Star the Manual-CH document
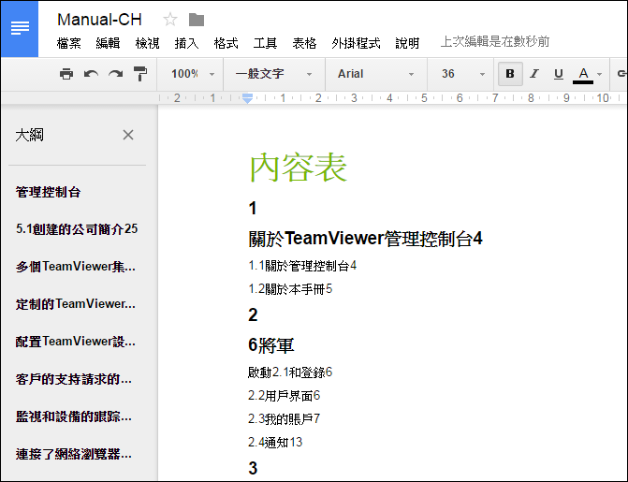The width and height of the screenshot is (628, 482). click(x=170, y=20)
